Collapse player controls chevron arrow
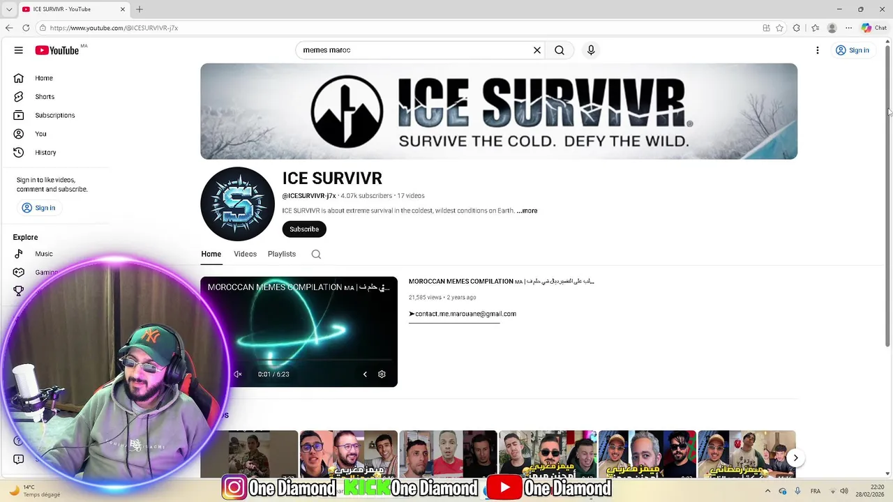This screenshot has height=502, width=893. click(x=365, y=374)
